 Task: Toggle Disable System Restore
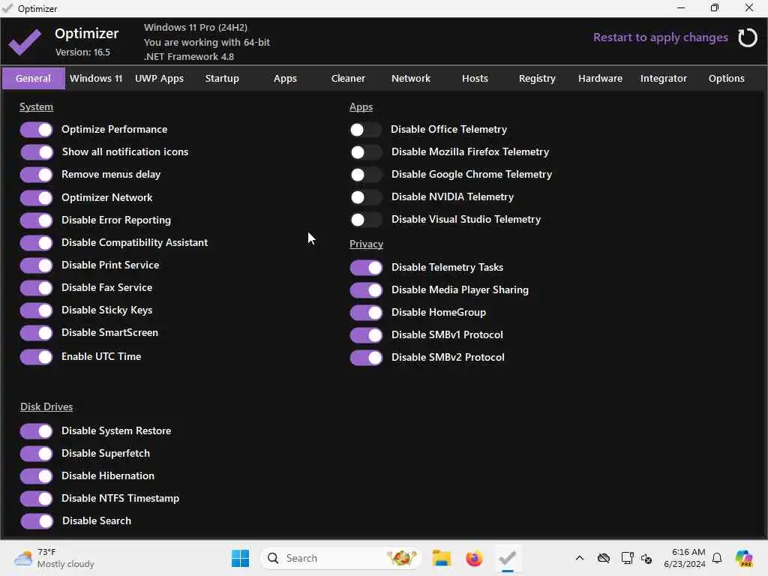click(36, 431)
